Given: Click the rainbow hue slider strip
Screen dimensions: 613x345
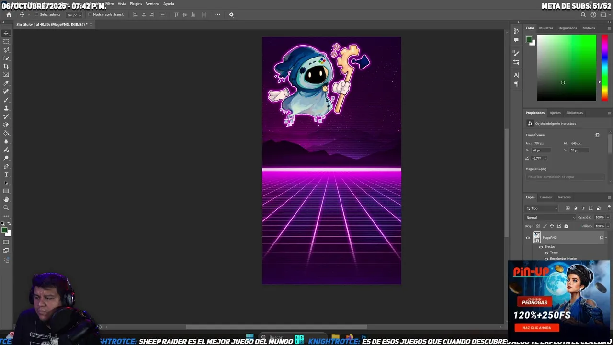Looking at the screenshot, I should tap(604, 68).
